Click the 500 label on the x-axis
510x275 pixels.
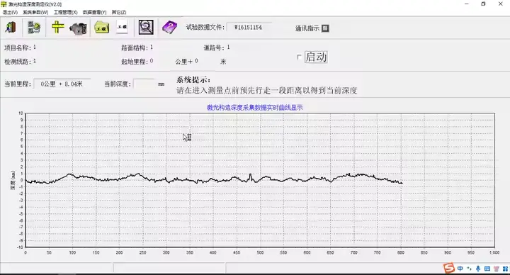click(260, 252)
